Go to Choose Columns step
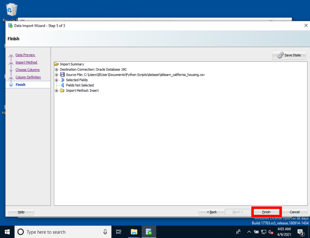The image size is (310, 238). click(x=28, y=70)
